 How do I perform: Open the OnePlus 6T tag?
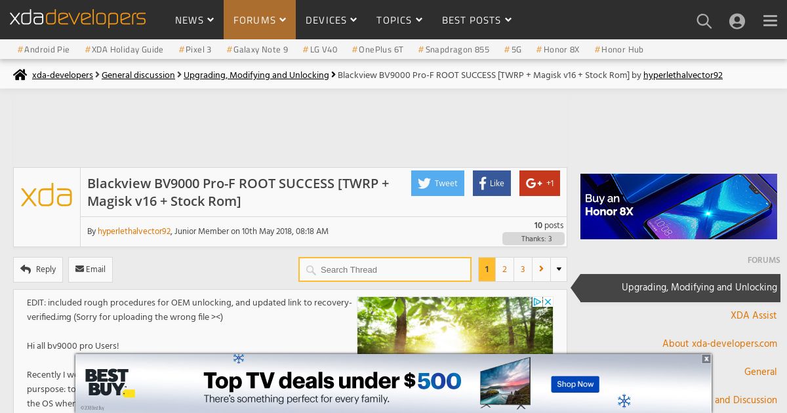click(378, 50)
